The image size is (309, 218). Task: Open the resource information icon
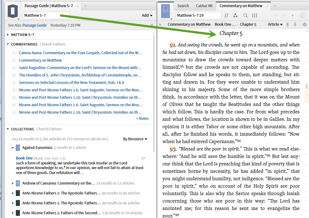click(x=302, y=15)
